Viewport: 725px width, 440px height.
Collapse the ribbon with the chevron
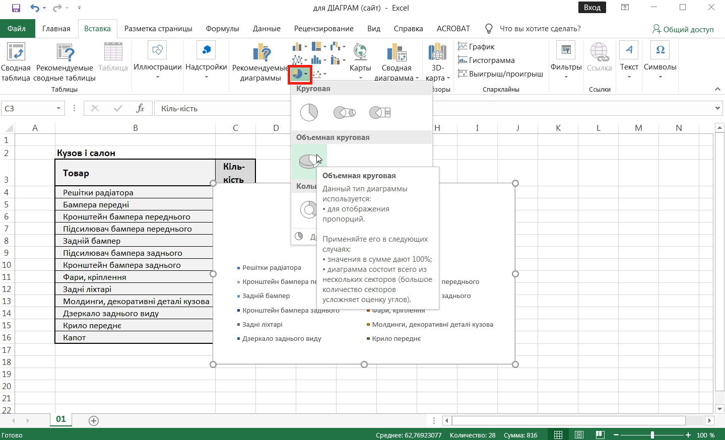717,89
